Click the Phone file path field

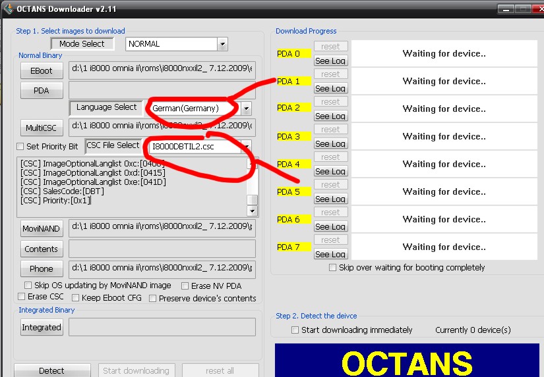pyautogui.click(x=162, y=270)
